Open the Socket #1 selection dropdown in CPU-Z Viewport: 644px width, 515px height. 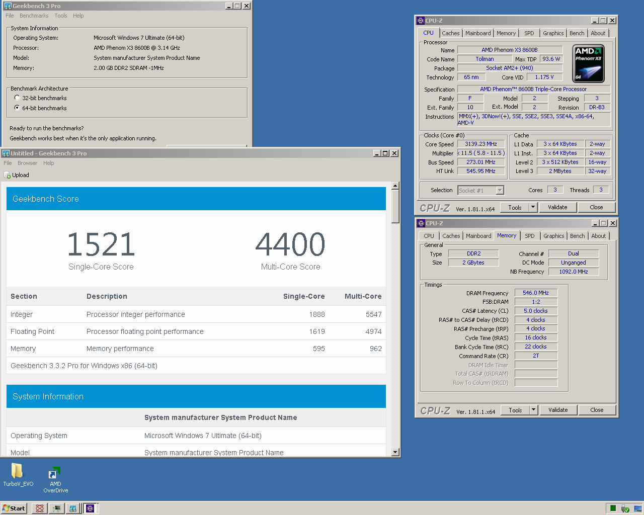pyautogui.click(x=500, y=191)
